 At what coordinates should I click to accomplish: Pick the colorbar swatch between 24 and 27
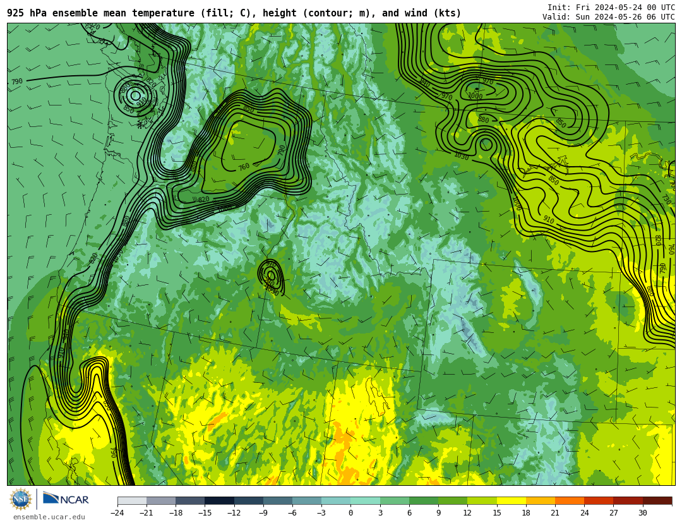(599, 500)
